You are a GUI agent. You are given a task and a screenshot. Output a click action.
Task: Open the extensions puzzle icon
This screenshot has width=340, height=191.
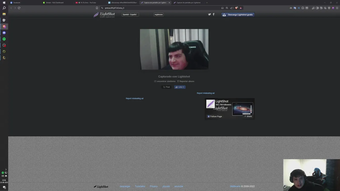coord(303,8)
